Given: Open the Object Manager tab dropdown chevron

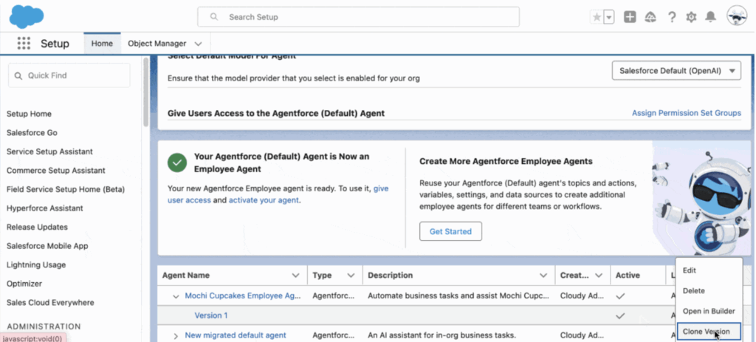Looking at the screenshot, I should [198, 44].
